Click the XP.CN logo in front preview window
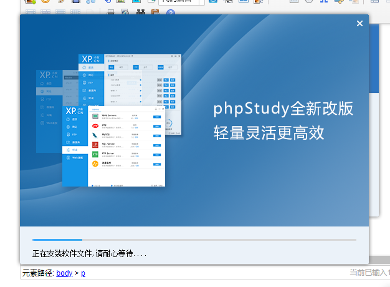The height and width of the screenshot is (287, 390). pos(75,111)
